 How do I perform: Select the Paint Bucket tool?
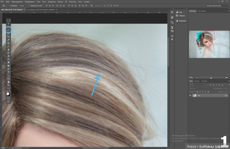pos(8,59)
